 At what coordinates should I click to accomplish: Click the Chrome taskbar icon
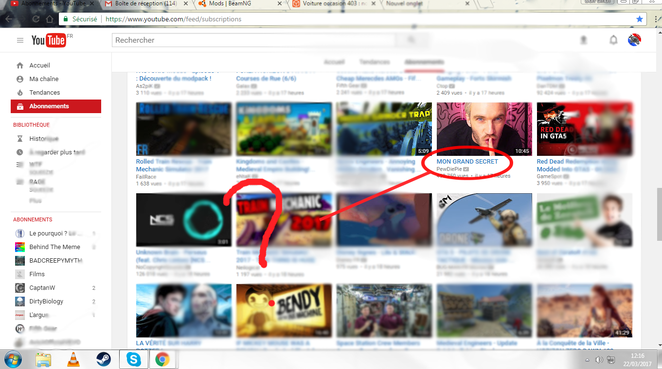(162, 359)
